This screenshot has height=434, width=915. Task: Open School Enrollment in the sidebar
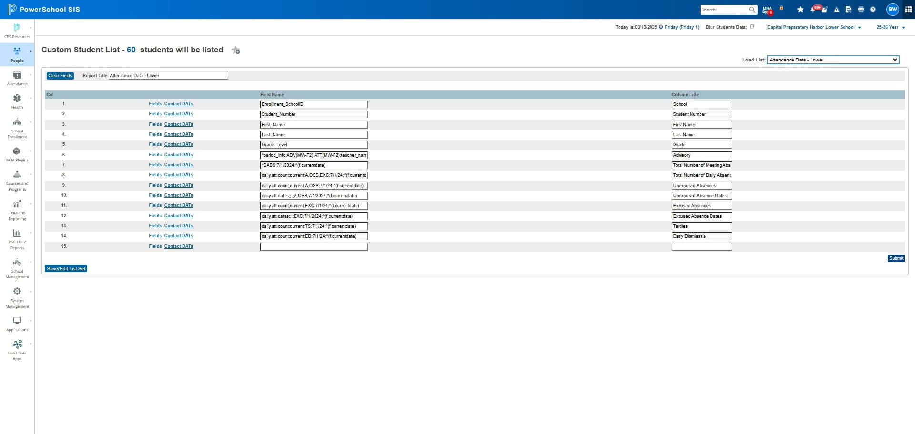[17, 128]
